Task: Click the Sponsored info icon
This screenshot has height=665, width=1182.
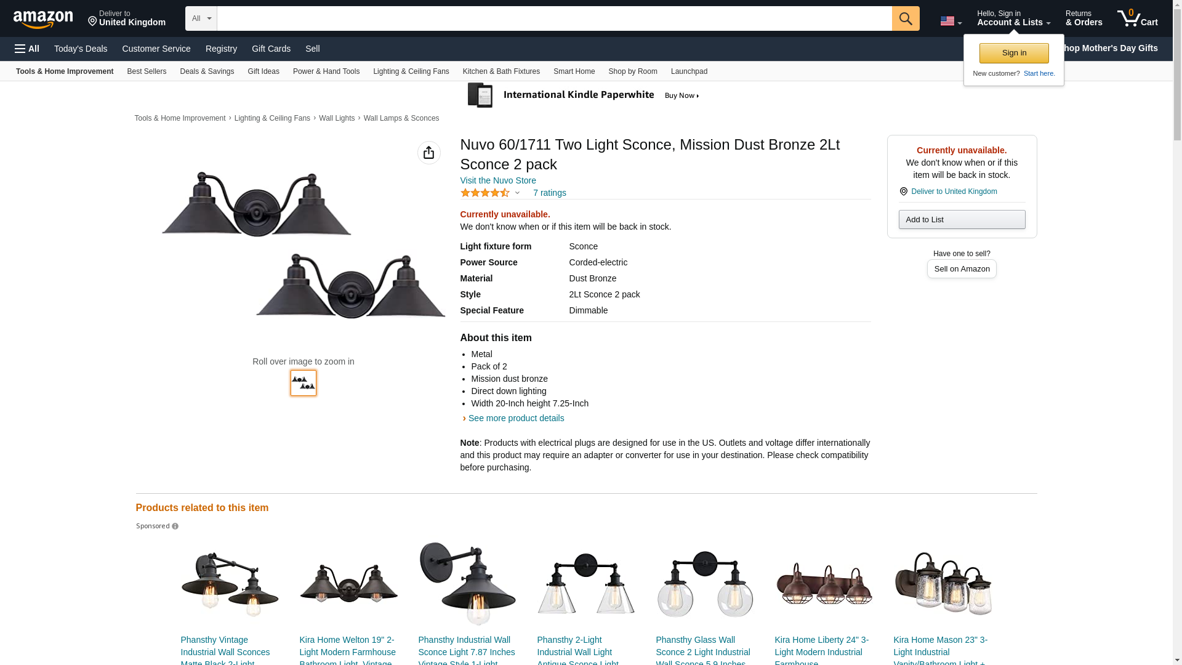Action: [175, 526]
